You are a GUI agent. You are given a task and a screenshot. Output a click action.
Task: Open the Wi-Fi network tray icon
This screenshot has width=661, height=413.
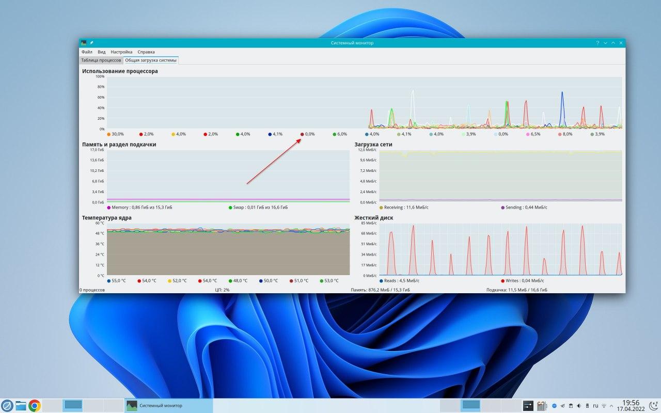604,406
